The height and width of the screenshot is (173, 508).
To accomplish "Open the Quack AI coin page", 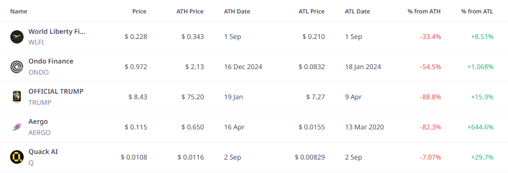I will (43, 152).
